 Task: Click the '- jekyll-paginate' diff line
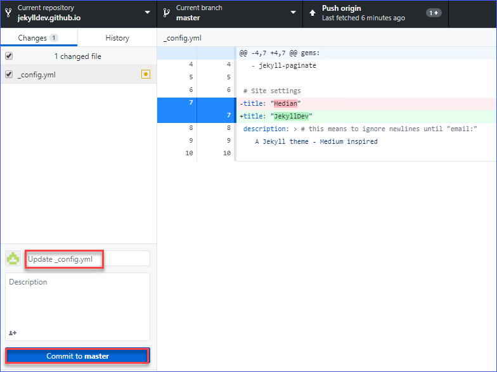pyautogui.click(x=366, y=66)
